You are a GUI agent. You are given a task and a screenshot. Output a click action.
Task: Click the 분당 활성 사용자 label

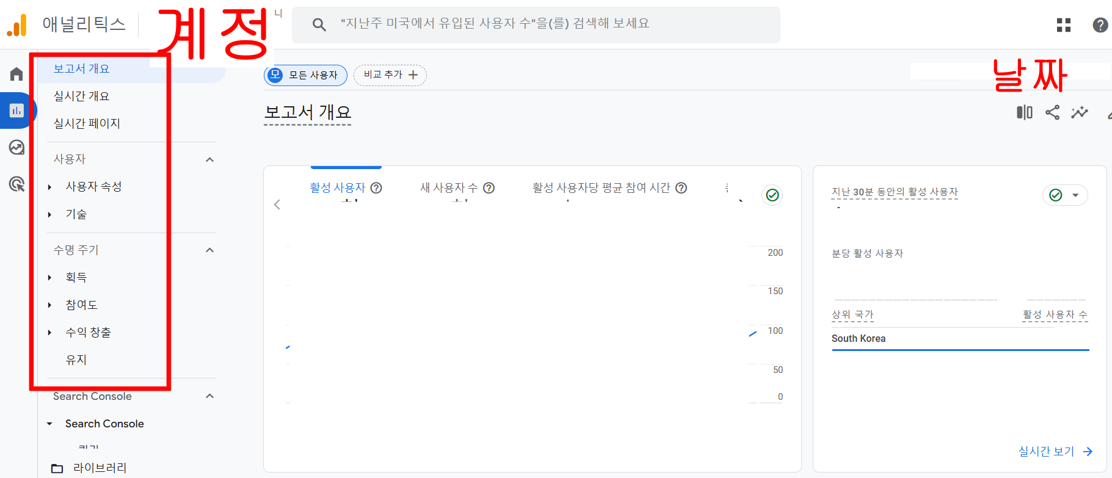867,253
